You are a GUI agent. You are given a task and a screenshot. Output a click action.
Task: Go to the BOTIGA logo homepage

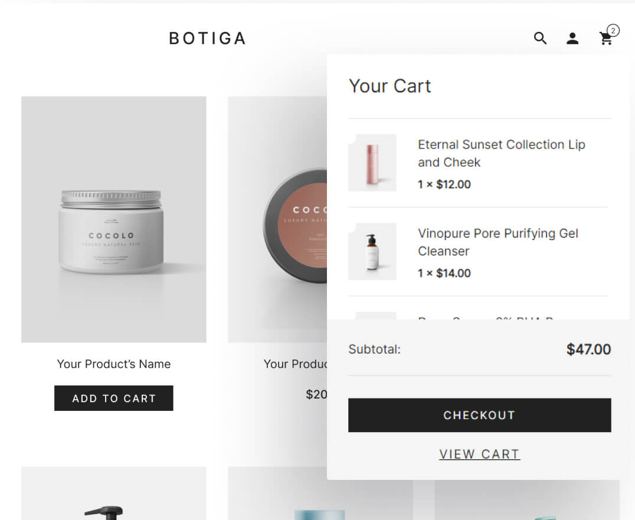(x=207, y=38)
